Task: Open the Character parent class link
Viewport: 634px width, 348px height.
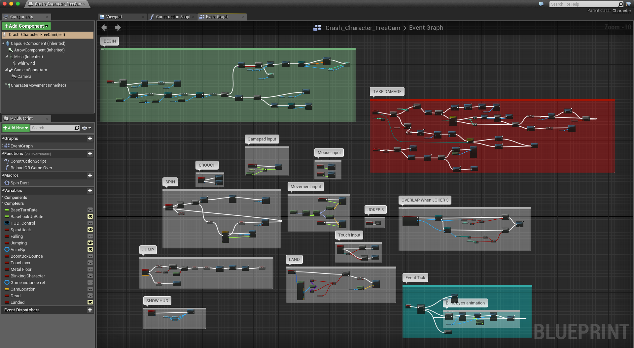Action: pyautogui.click(x=621, y=11)
